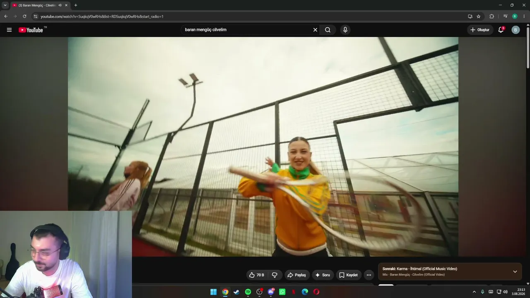Open Microsoft Edge from the taskbar

305,292
